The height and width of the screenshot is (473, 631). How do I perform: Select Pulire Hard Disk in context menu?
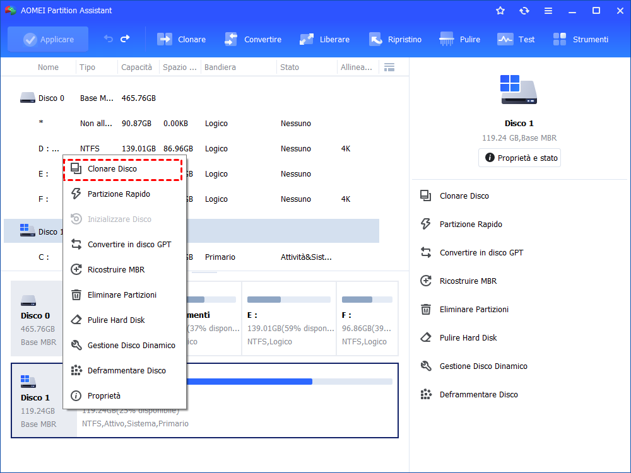tap(124, 320)
